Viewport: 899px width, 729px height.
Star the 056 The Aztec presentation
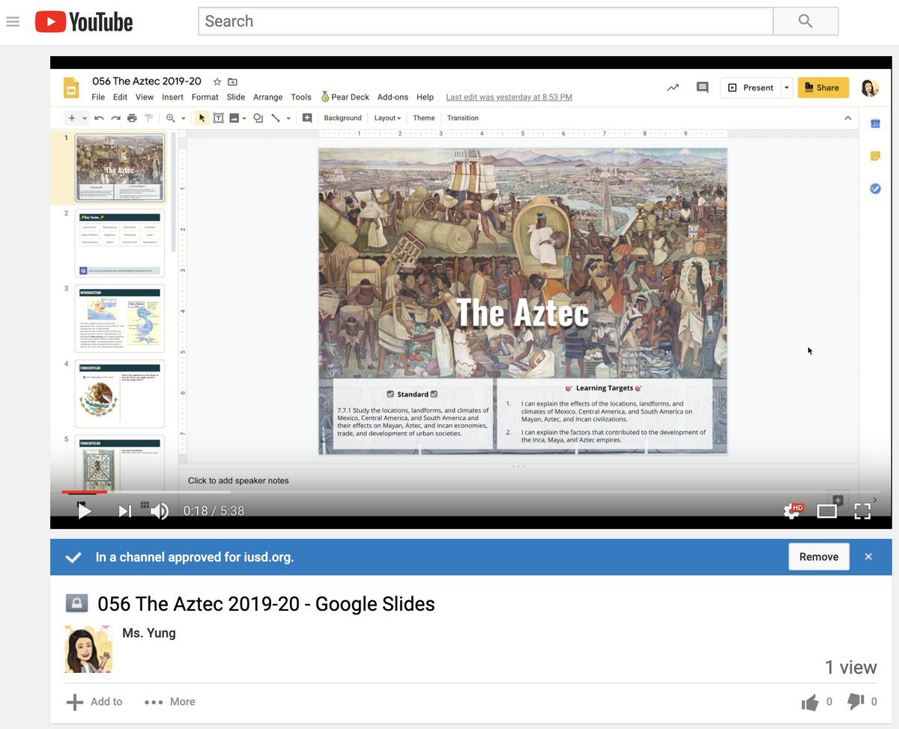pyautogui.click(x=217, y=82)
